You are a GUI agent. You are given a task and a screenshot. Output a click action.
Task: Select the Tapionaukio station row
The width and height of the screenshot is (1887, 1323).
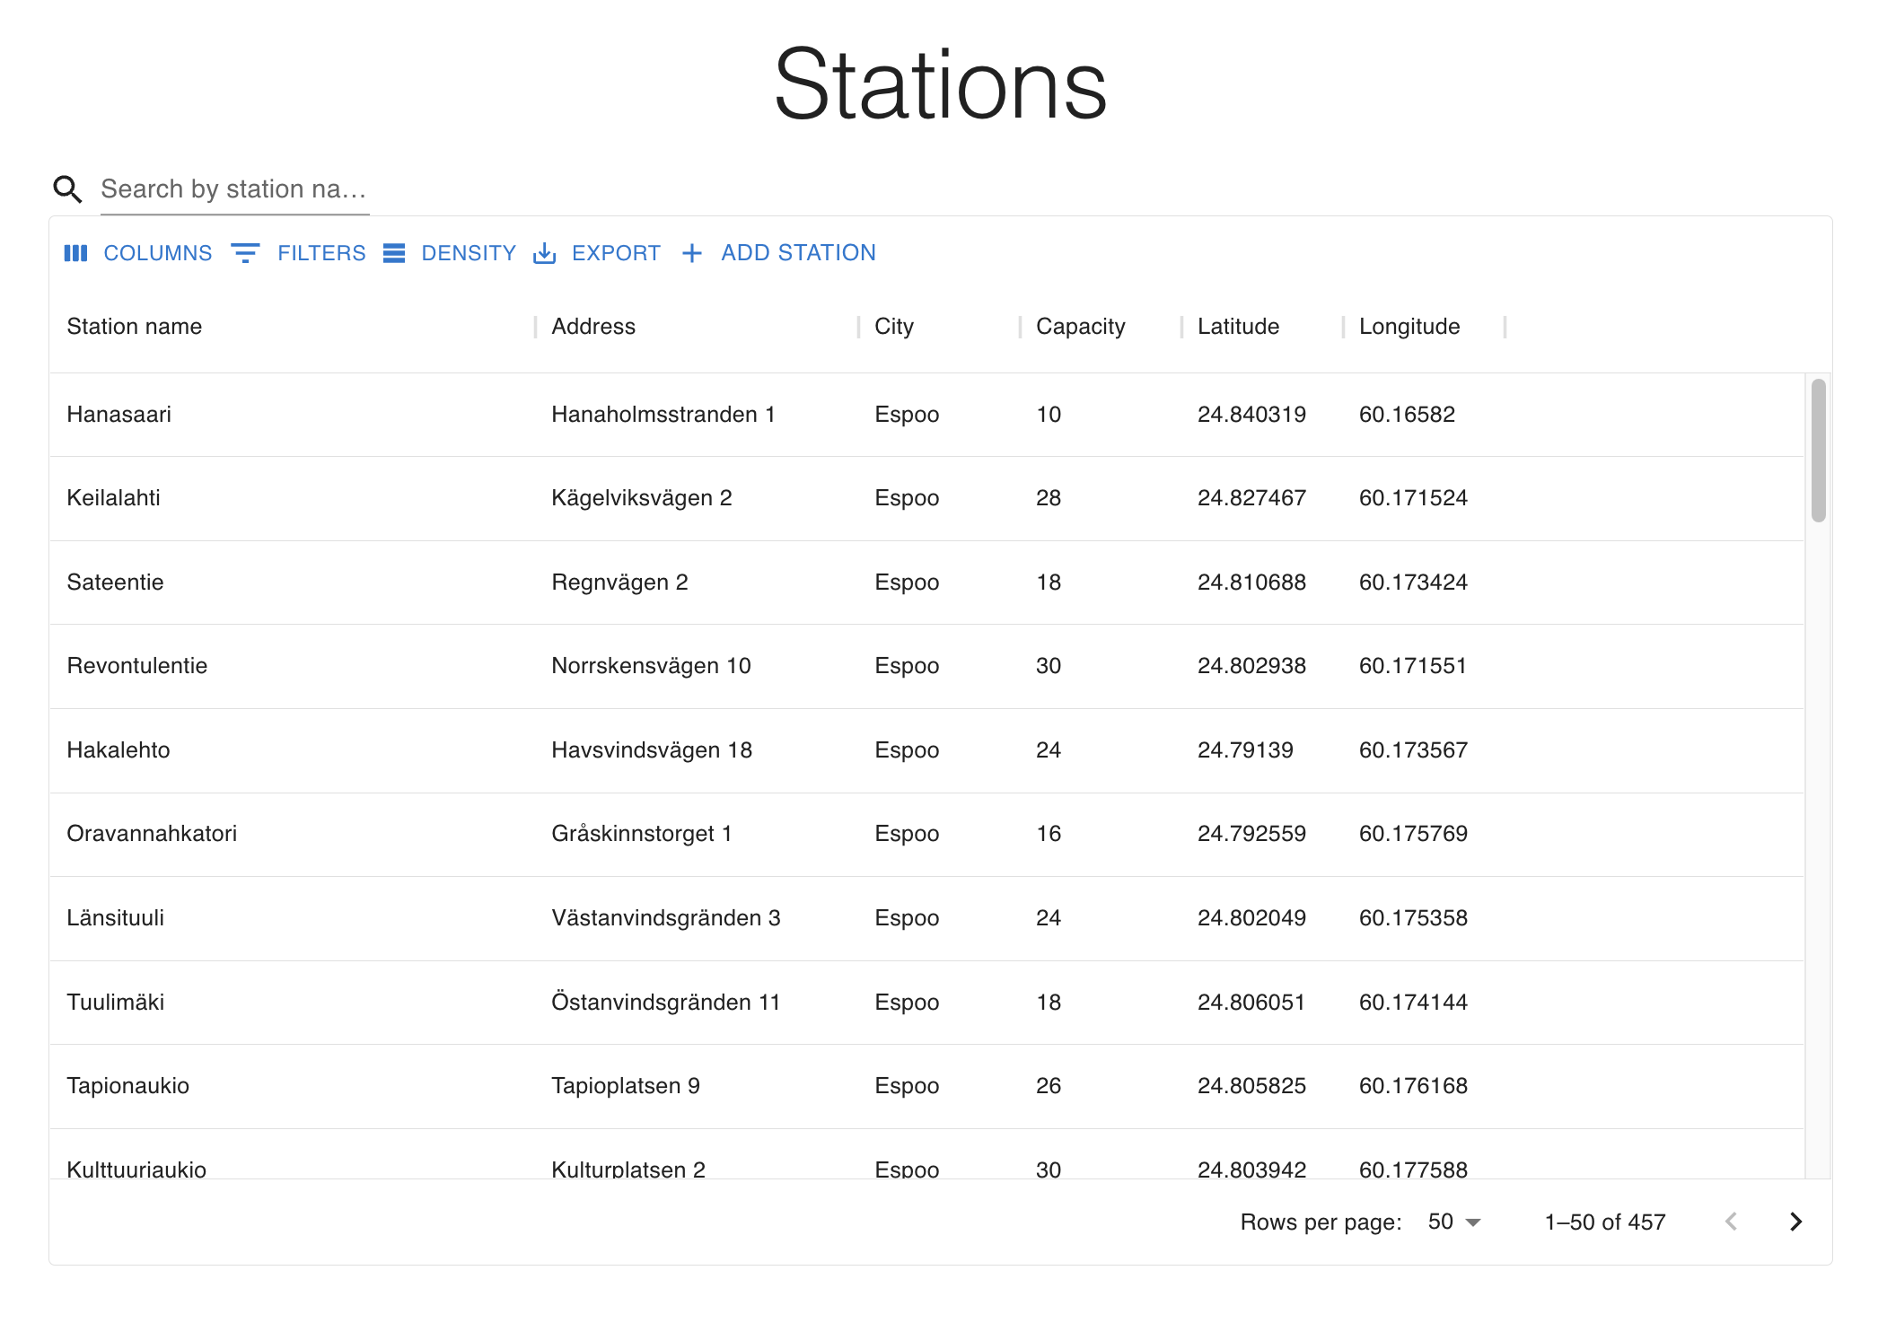(128, 1086)
